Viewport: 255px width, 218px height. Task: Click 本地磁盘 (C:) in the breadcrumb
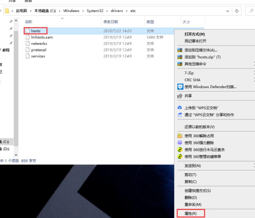pyautogui.click(x=45, y=11)
